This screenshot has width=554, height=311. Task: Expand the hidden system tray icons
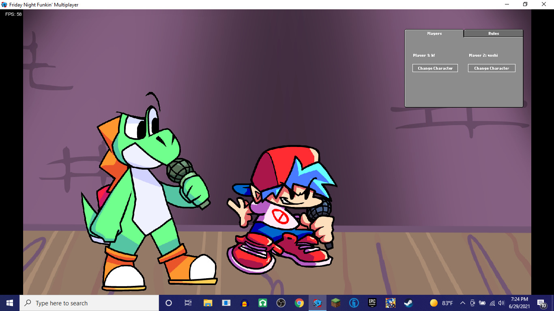[463, 302]
